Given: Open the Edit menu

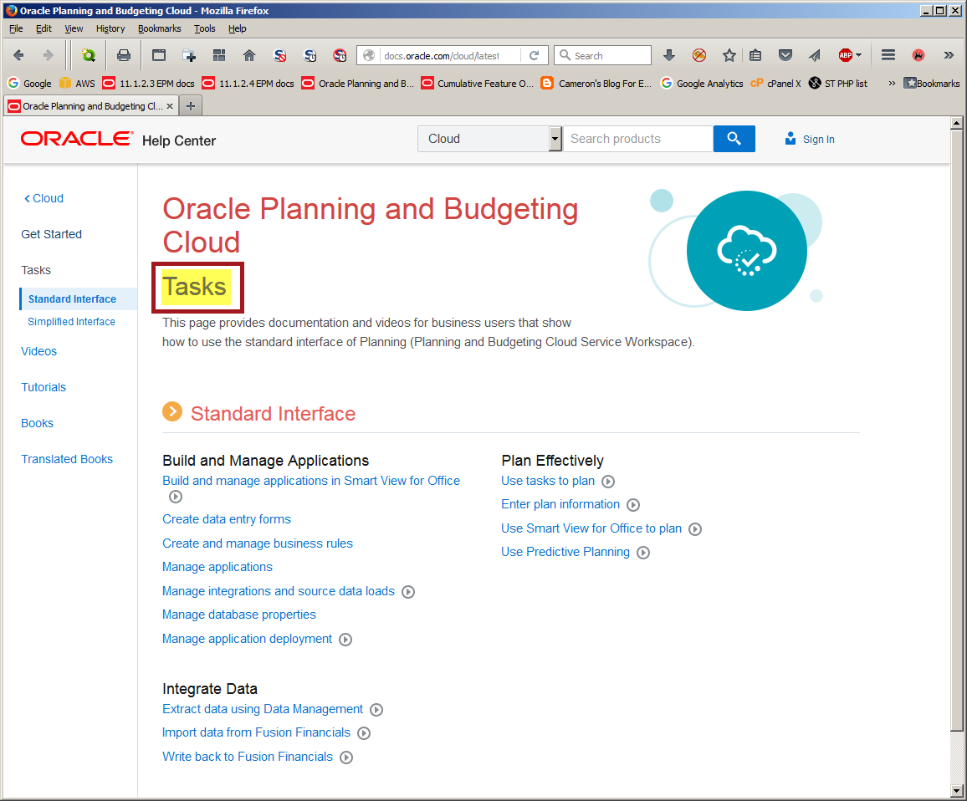Looking at the screenshot, I should (x=43, y=28).
